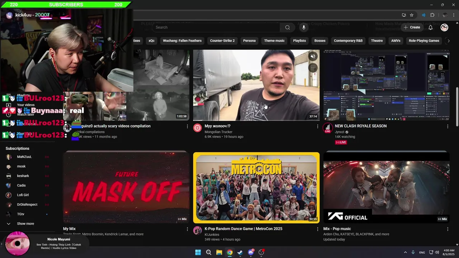Open MaNZuuL subscription in sidebar

point(28,157)
